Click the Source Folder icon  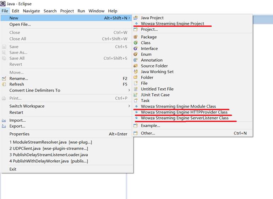[x=136, y=66]
